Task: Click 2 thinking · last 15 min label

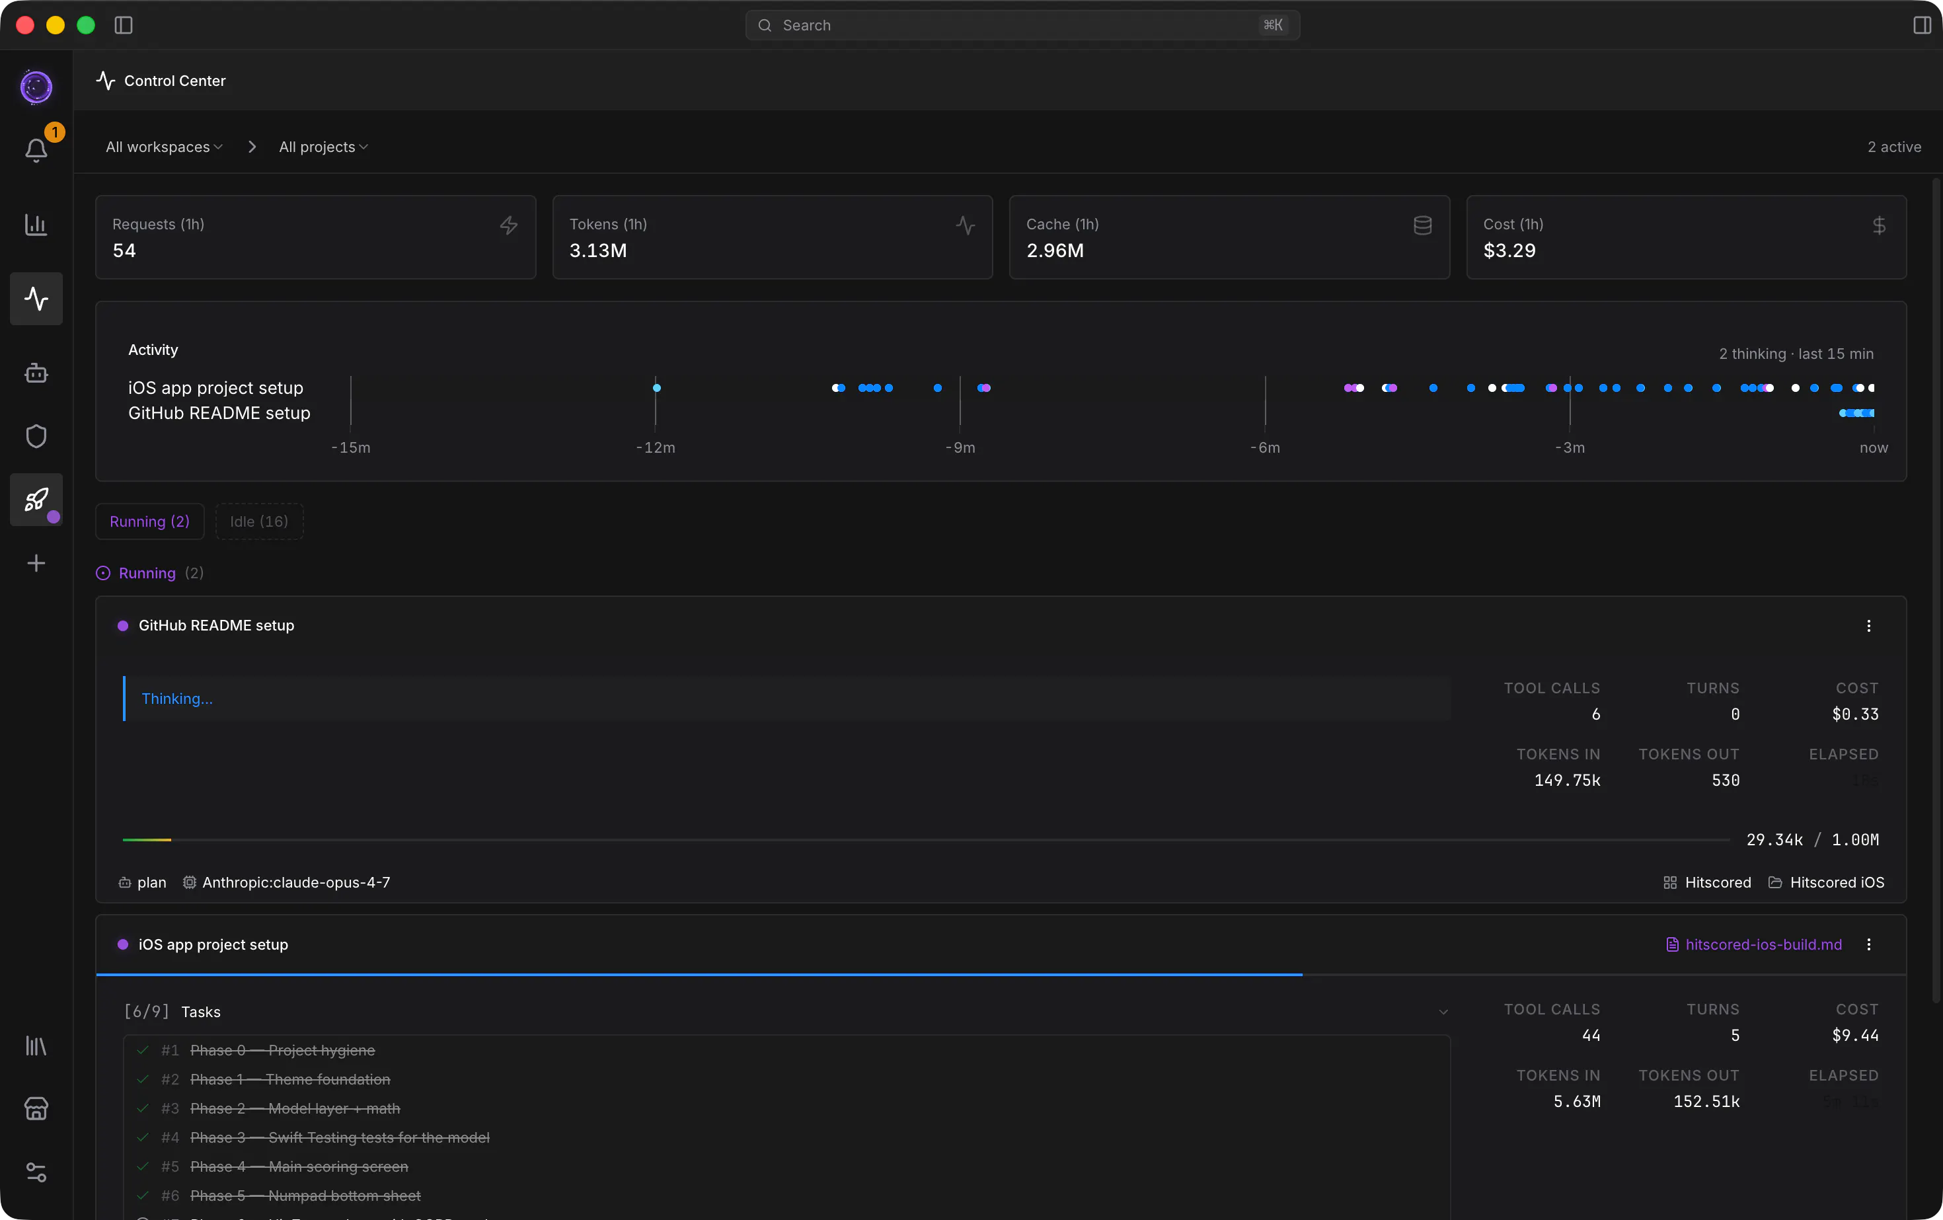Action: pos(1796,354)
